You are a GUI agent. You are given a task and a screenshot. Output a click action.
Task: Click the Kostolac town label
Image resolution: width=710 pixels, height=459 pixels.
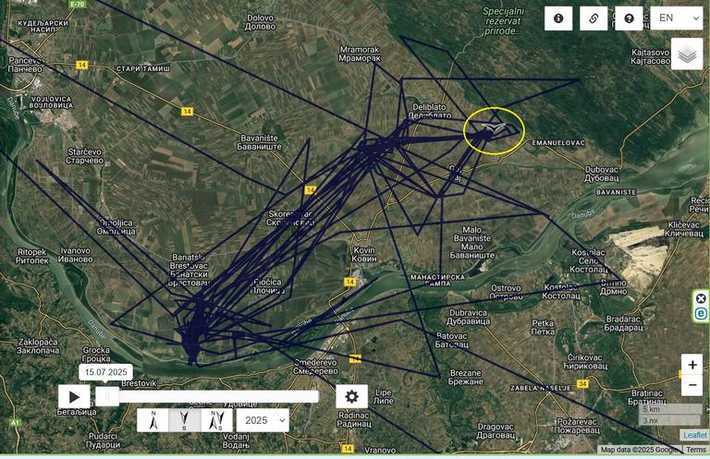(561, 291)
